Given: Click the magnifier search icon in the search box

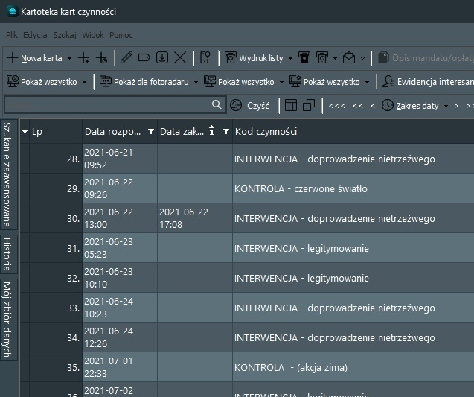Looking at the screenshot, I should [217, 105].
